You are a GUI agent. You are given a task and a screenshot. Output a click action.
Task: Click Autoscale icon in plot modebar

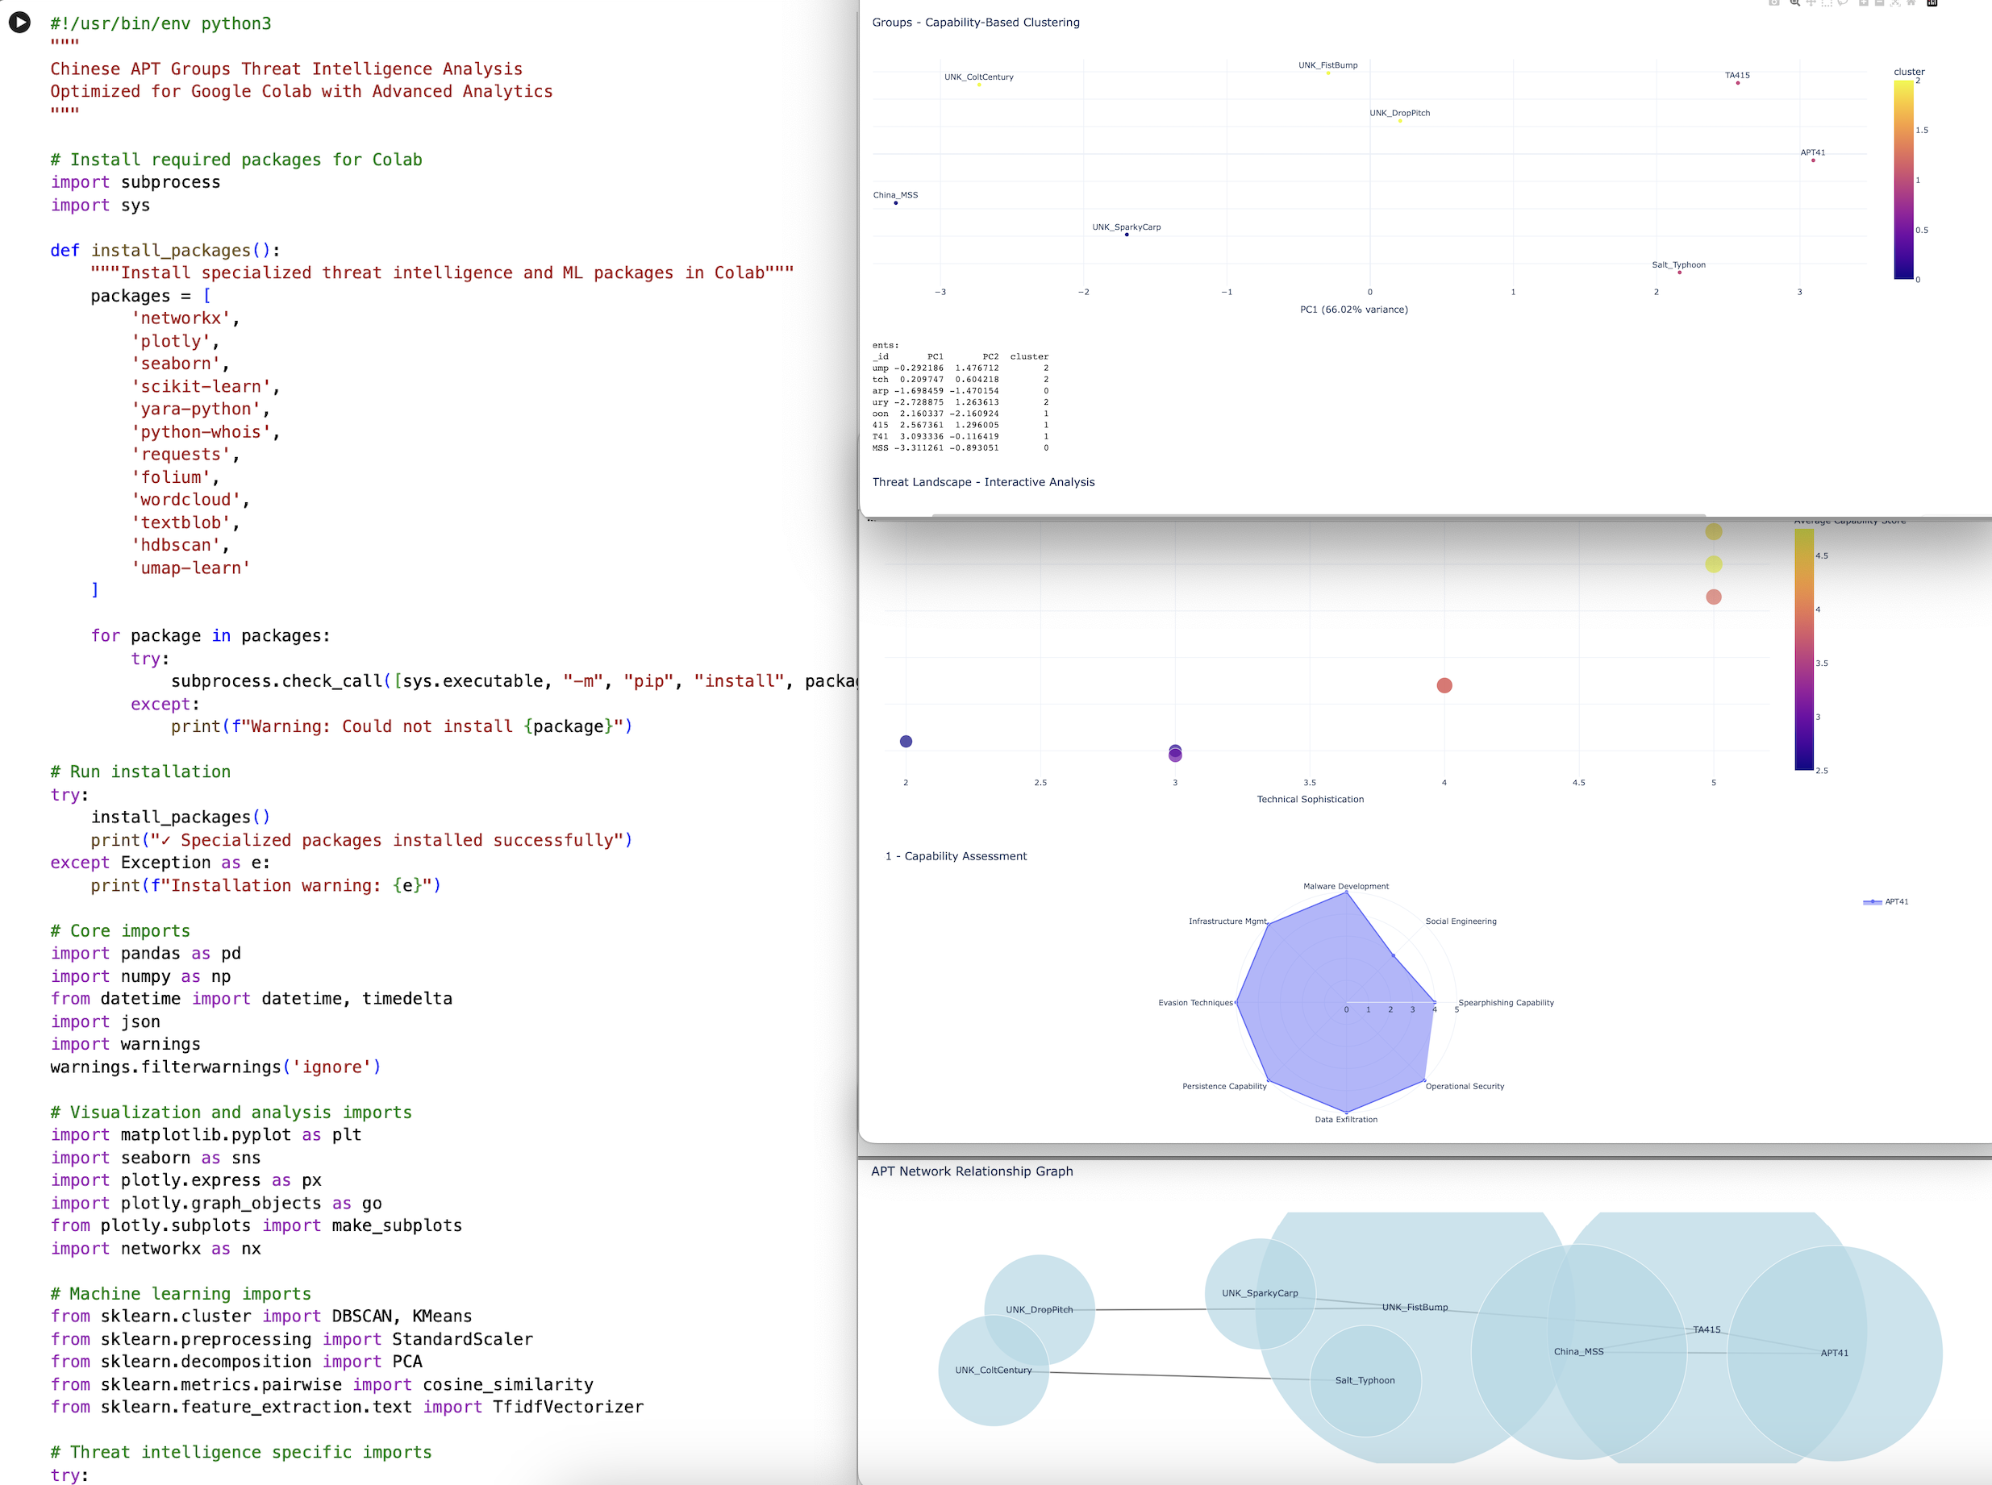pos(1896,2)
